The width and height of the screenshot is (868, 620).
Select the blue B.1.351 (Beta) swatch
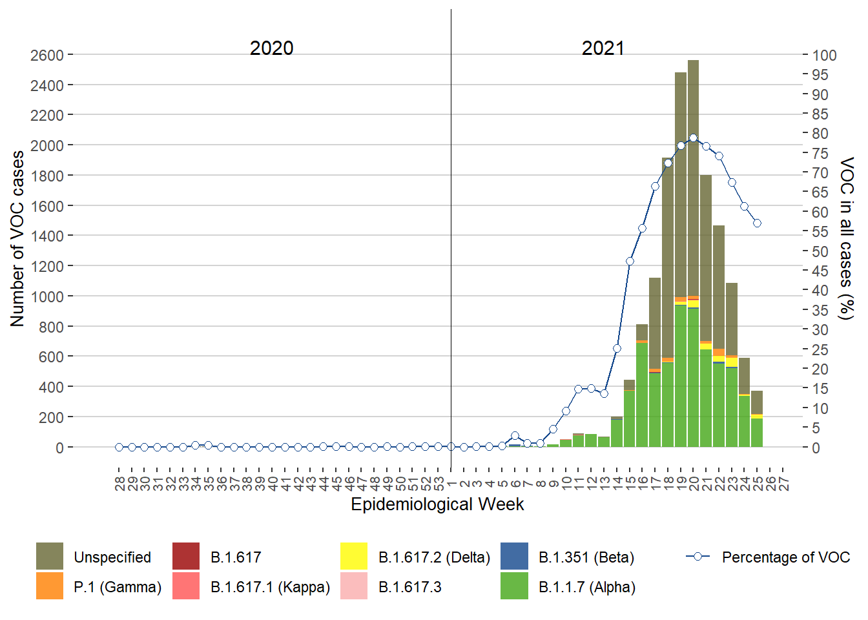(514, 557)
